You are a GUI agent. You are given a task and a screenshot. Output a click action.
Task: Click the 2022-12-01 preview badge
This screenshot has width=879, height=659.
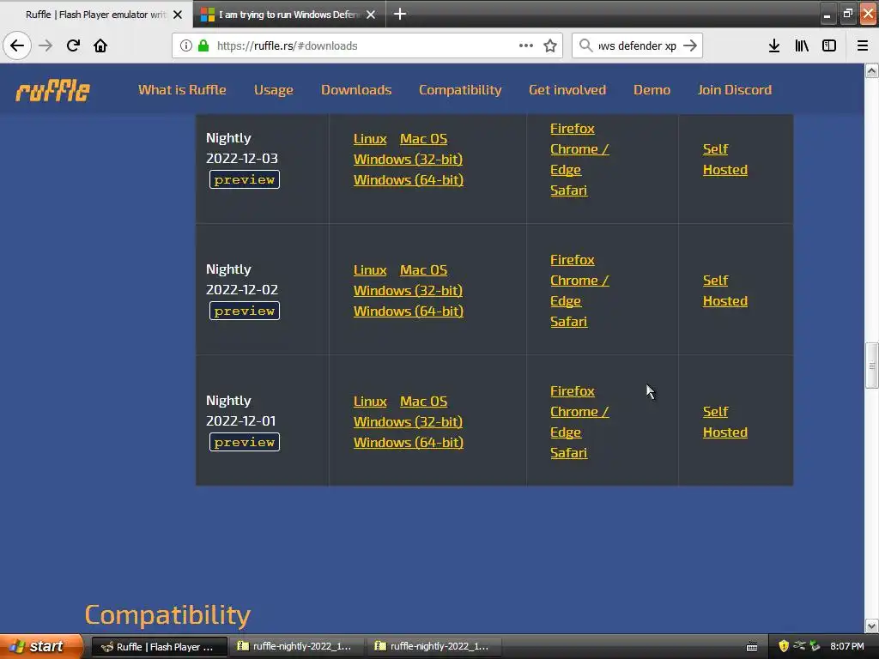pos(245,442)
